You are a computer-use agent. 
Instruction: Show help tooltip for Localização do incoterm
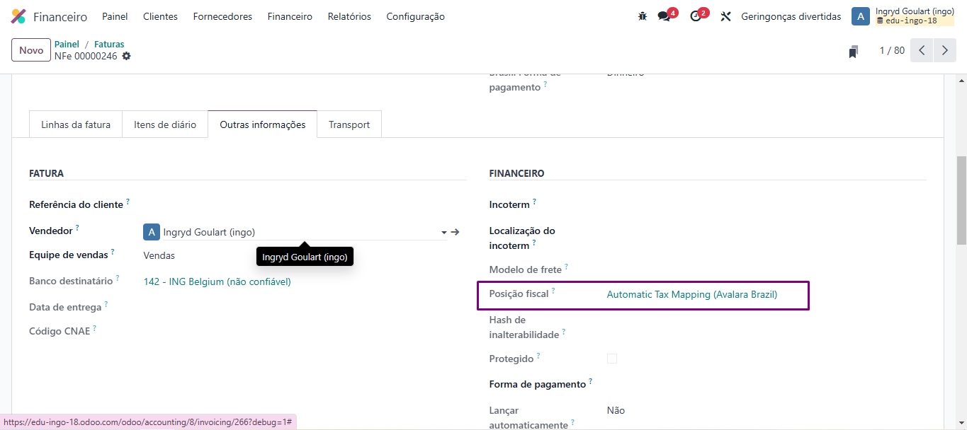534,243
